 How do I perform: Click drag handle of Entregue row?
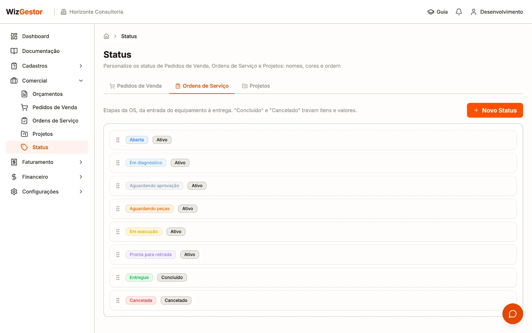tap(118, 277)
